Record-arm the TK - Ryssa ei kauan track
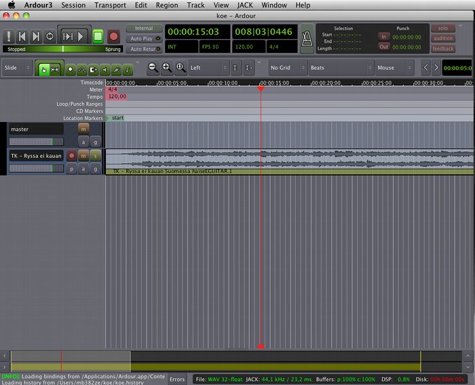This screenshot has height=385, width=475. coord(71,156)
